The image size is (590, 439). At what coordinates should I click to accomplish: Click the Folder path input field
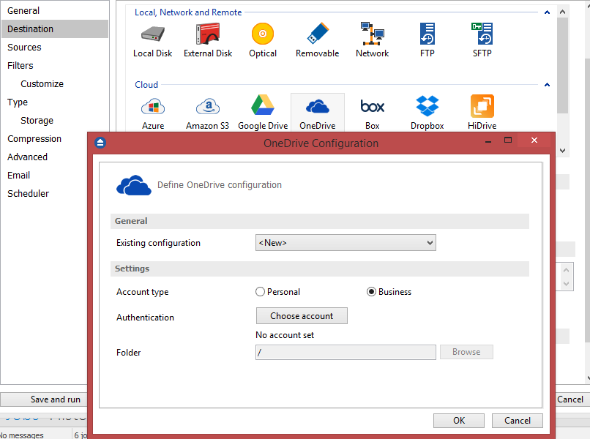coord(346,352)
